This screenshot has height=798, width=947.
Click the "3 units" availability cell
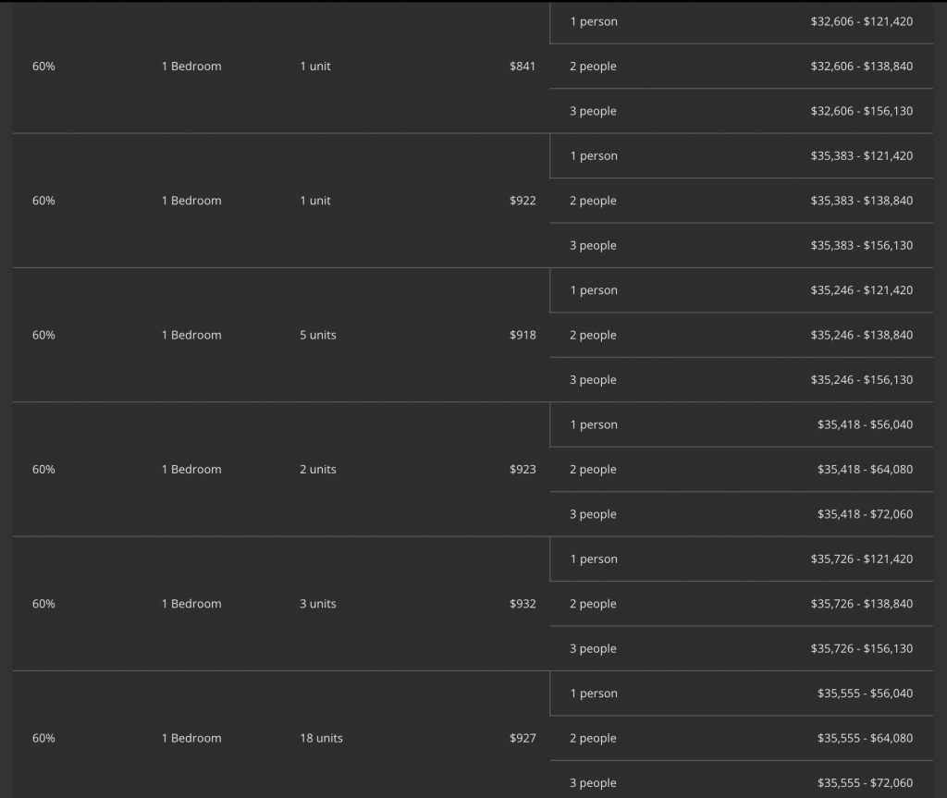318,604
